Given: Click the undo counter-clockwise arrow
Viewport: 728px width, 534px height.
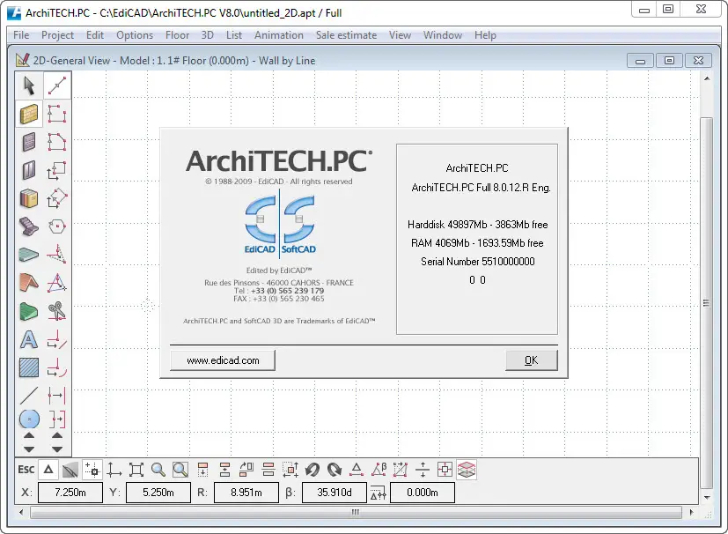Looking at the screenshot, I should tap(313, 470).
